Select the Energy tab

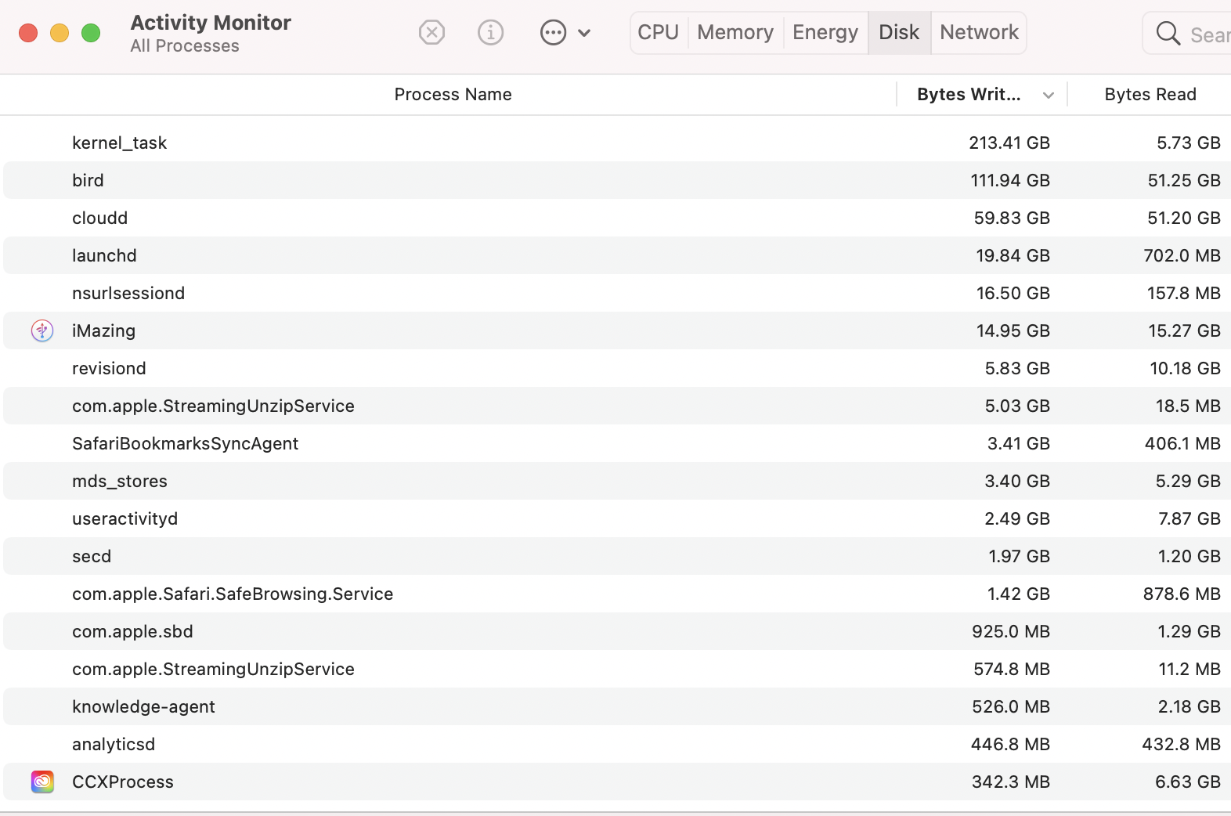click(825, 33)
